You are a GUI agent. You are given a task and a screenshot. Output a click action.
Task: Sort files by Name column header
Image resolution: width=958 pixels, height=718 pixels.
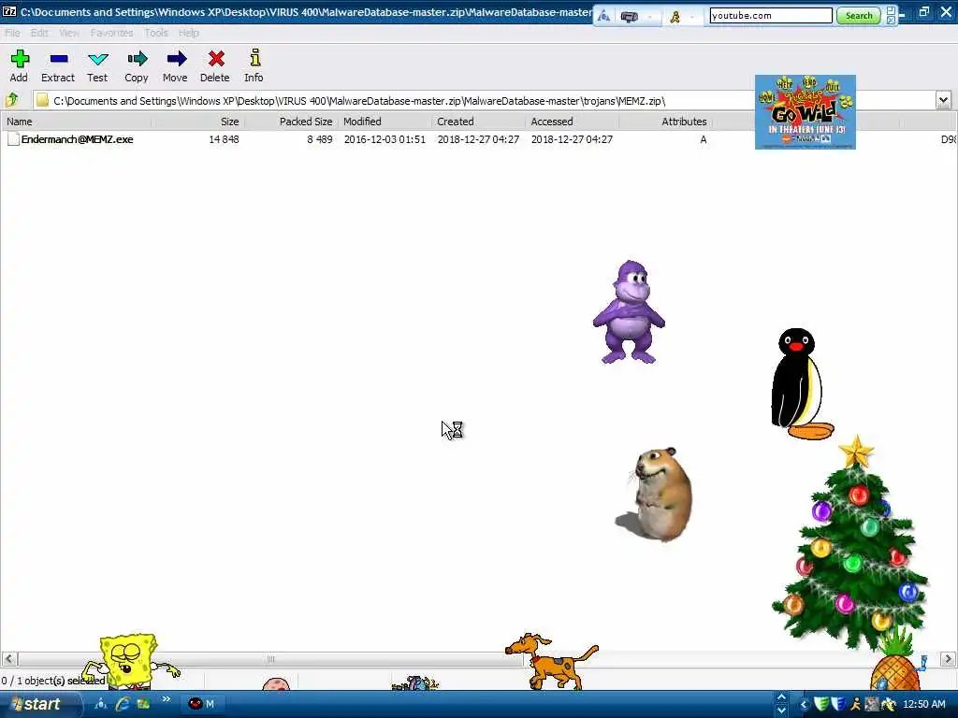coord(77,122)
